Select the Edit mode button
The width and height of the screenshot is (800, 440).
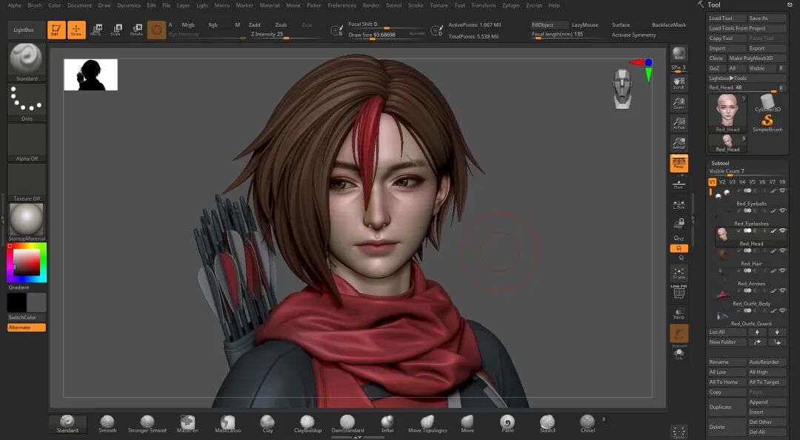pyautogui.click(x=56, y=30)
